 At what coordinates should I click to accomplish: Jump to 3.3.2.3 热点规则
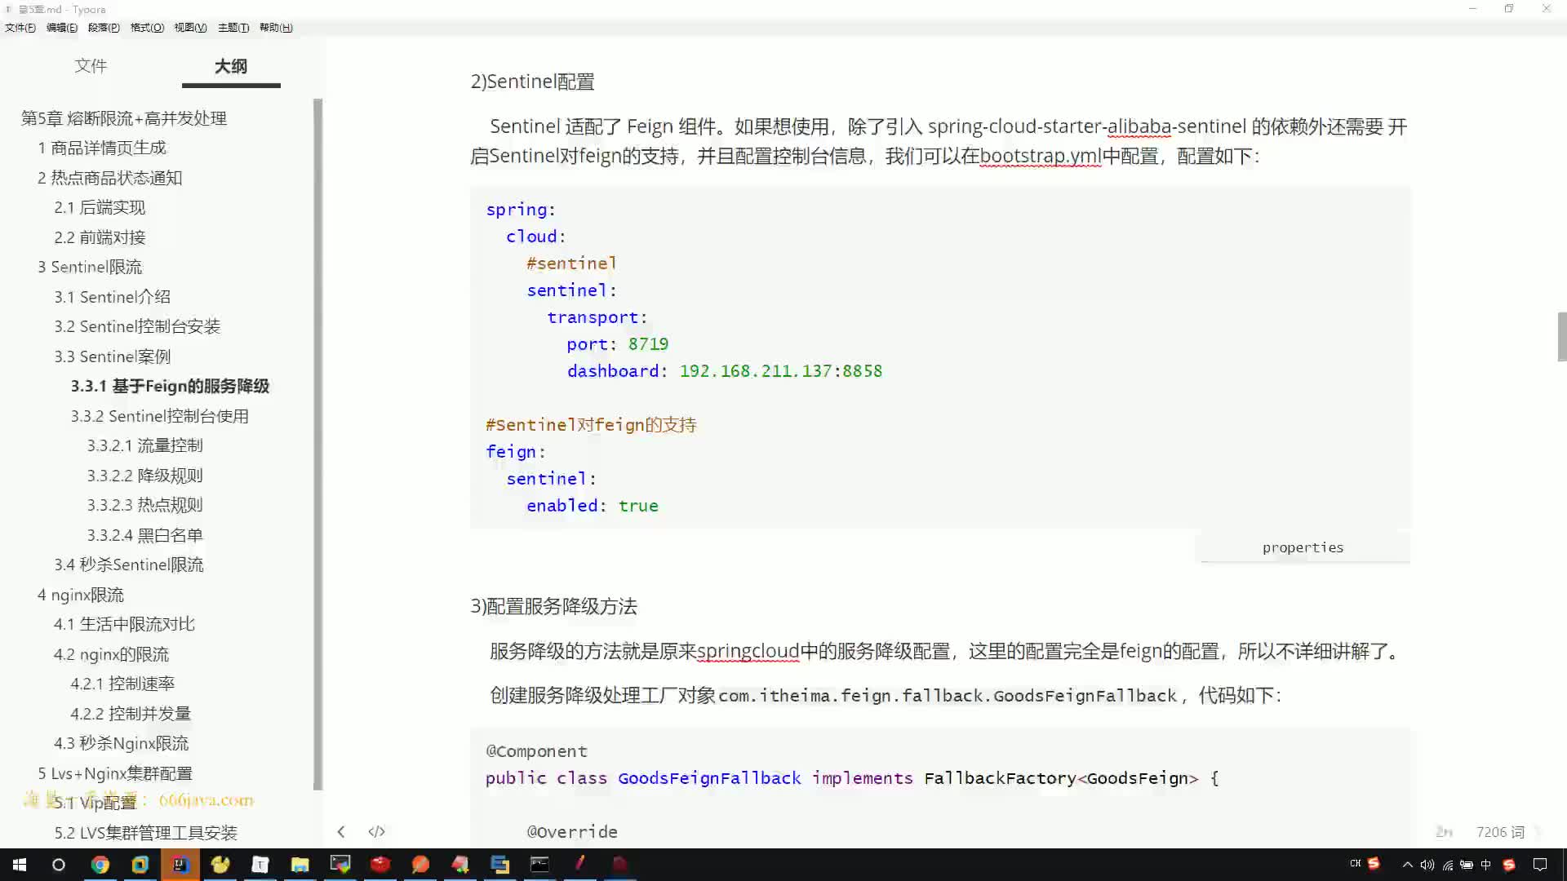(x=145, y=505)
